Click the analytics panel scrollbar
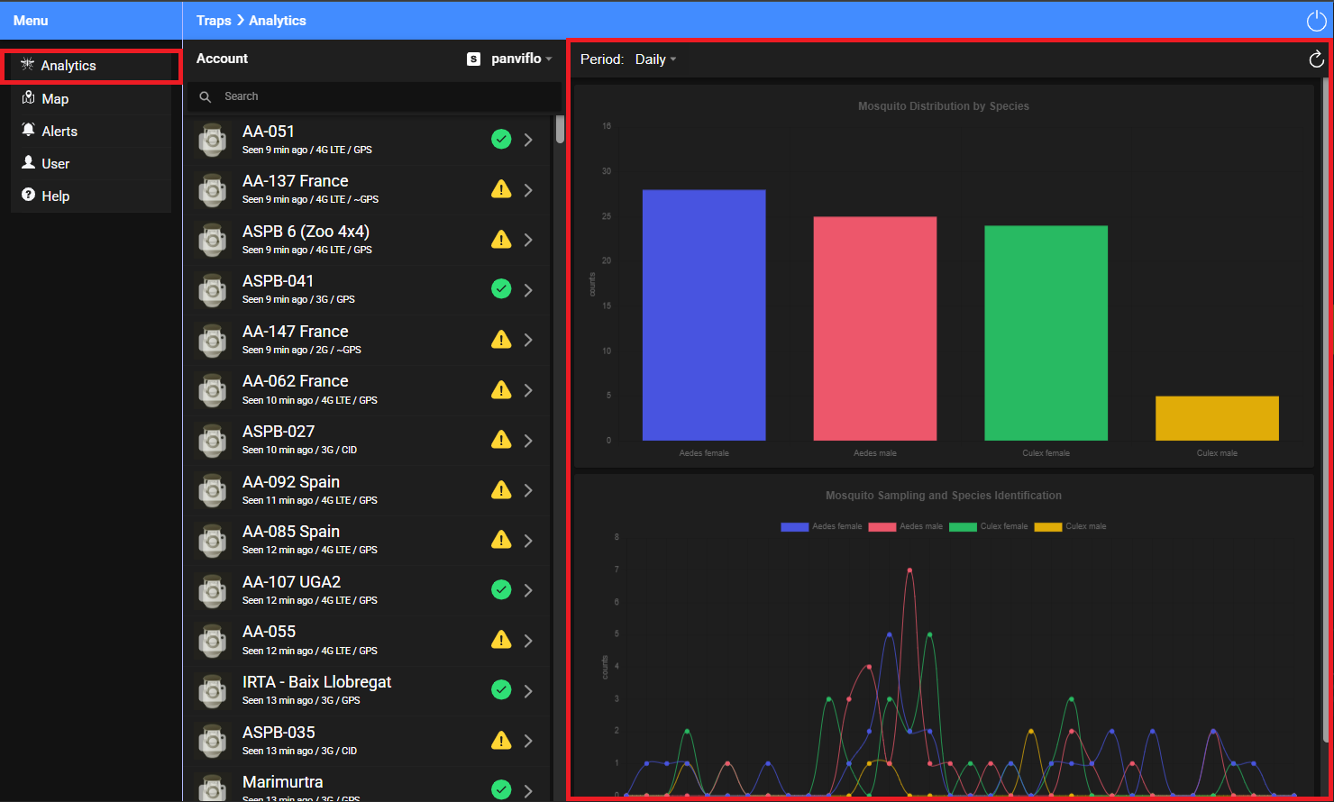 1325,410
